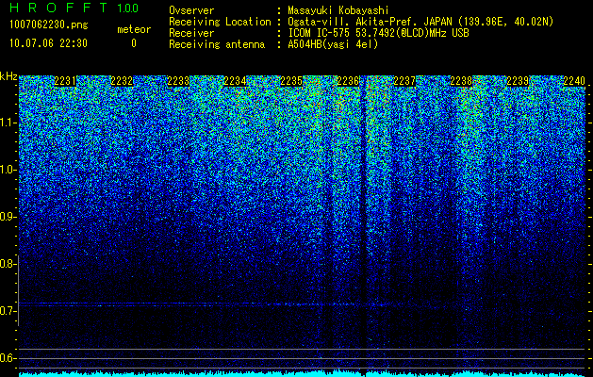Click the cyan signal level bar graph
The width and height of the screenshot is (593, 377).
coord(303,373)
